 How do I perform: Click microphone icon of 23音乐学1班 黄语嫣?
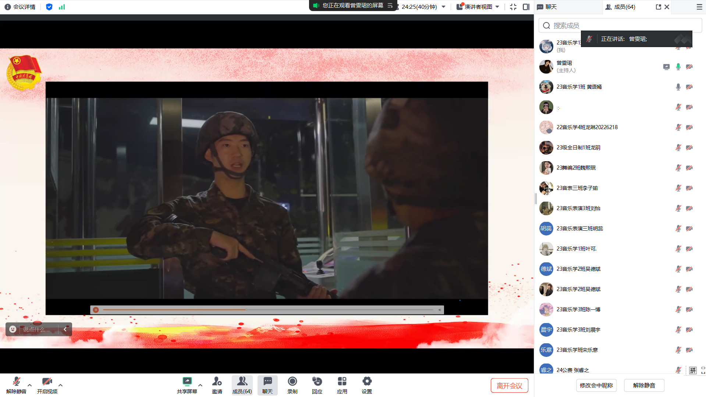(x=678, y=87)
